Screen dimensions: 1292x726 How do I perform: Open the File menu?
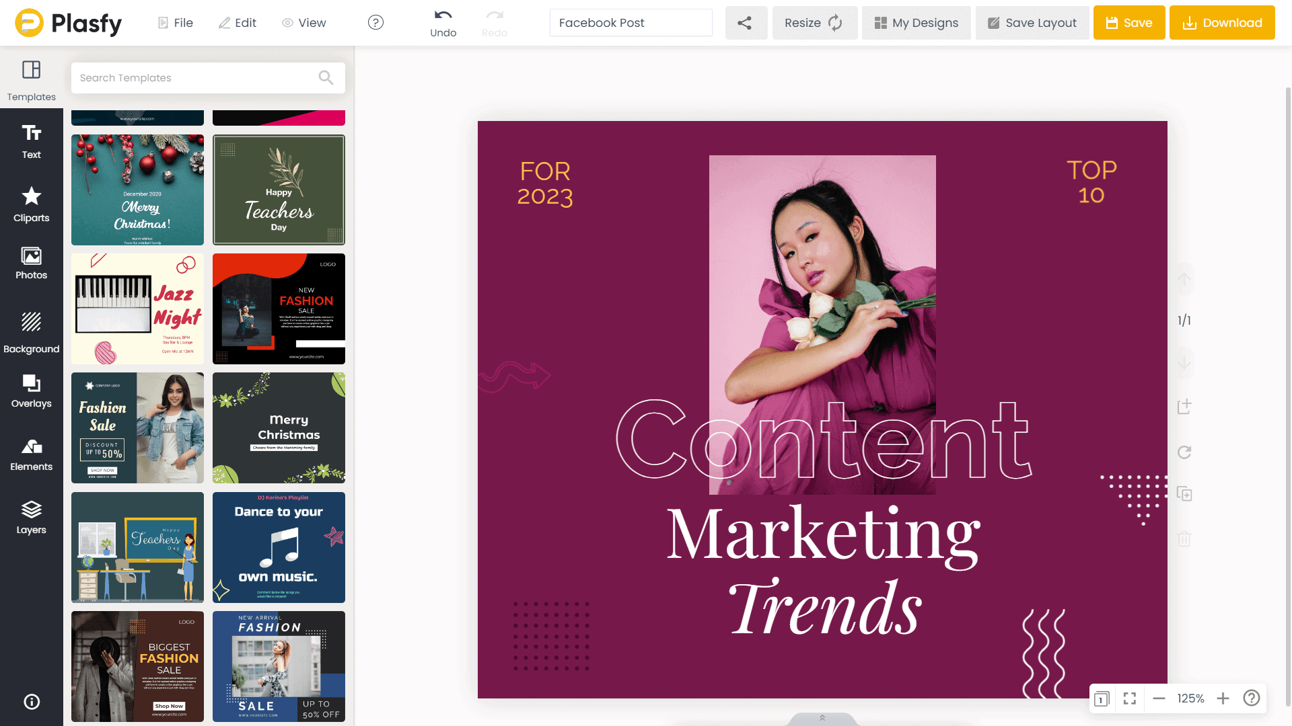175,23
